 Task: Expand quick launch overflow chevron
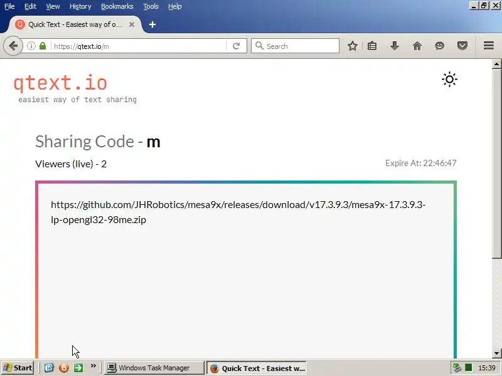(x=93, y=366)
